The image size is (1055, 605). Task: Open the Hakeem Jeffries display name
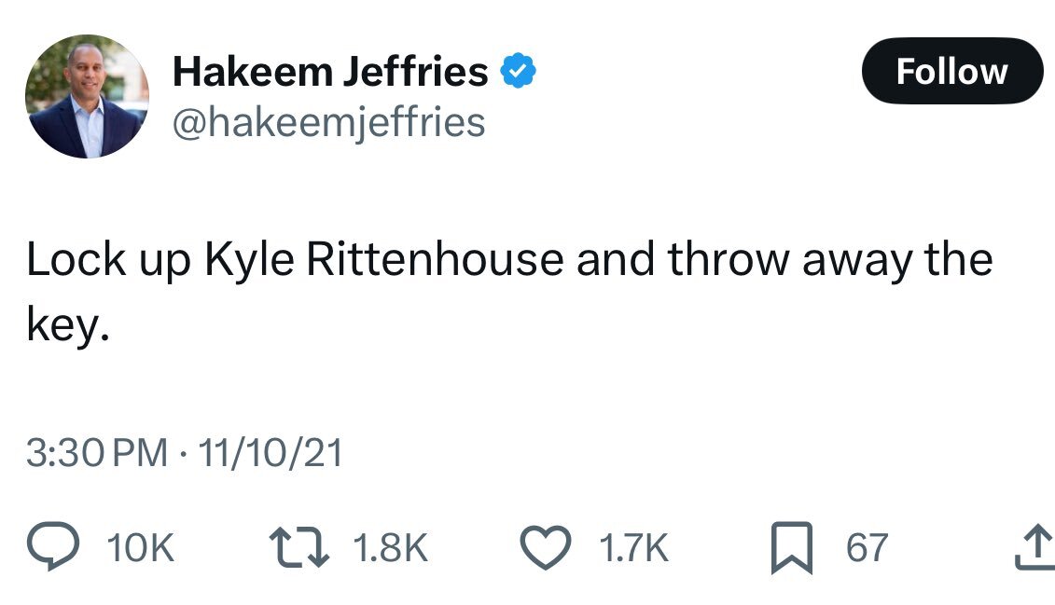(330, 72)
